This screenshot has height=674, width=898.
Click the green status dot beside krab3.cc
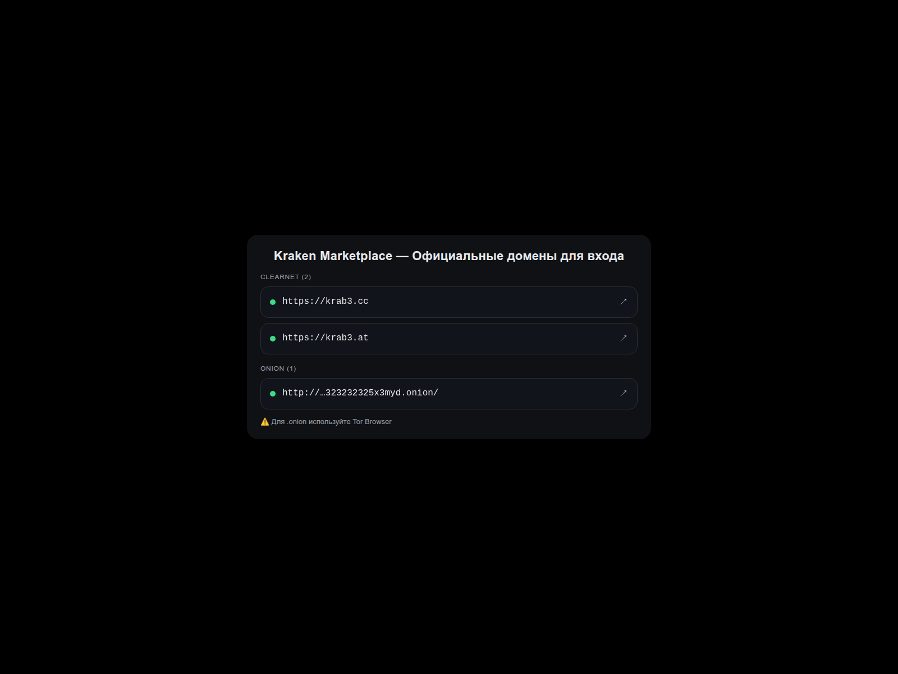pos(273,302)
